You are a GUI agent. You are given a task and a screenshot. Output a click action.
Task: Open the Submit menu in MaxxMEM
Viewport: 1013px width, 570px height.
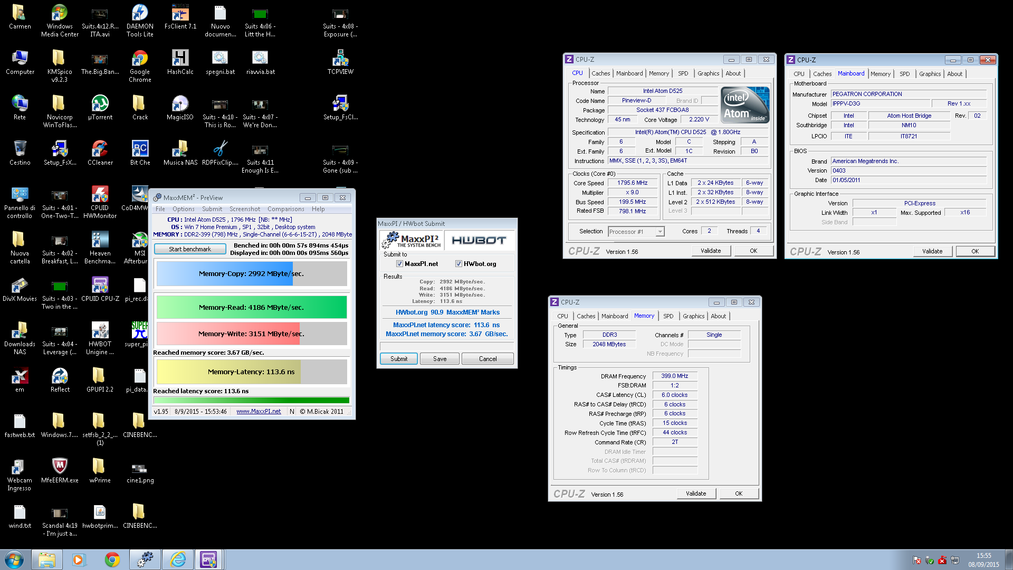click(x=212, y=209)
